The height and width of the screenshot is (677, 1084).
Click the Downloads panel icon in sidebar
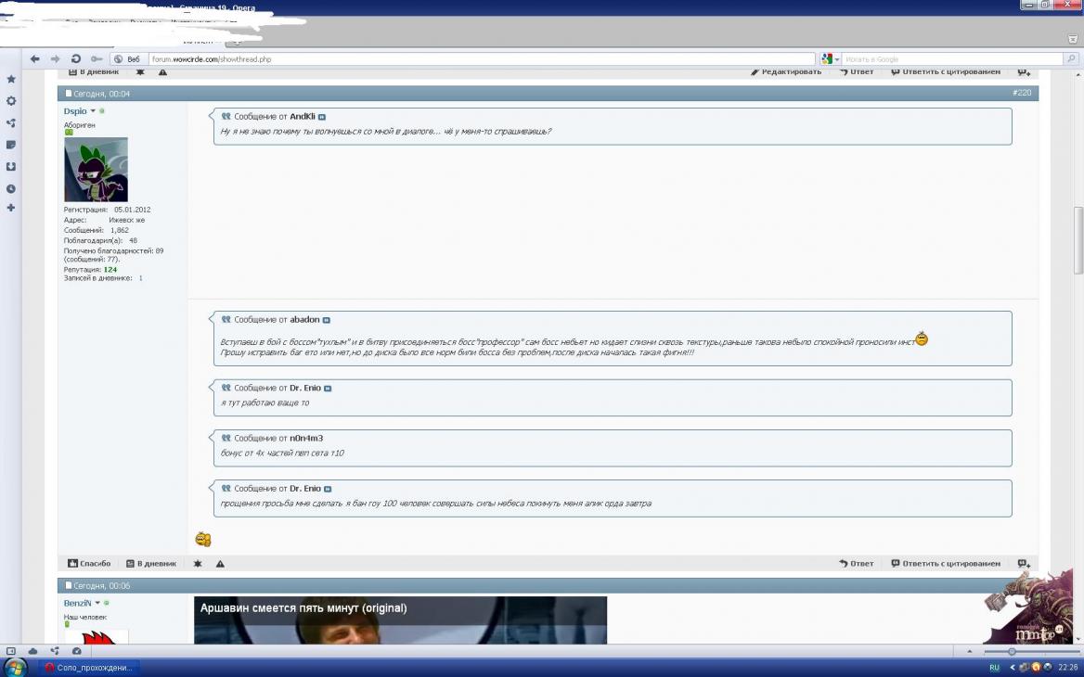point(11,167)
